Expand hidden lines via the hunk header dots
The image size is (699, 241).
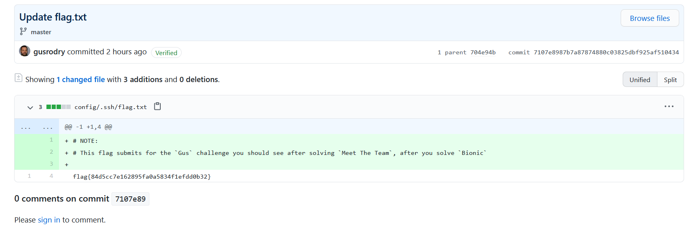tap(37, 127)
